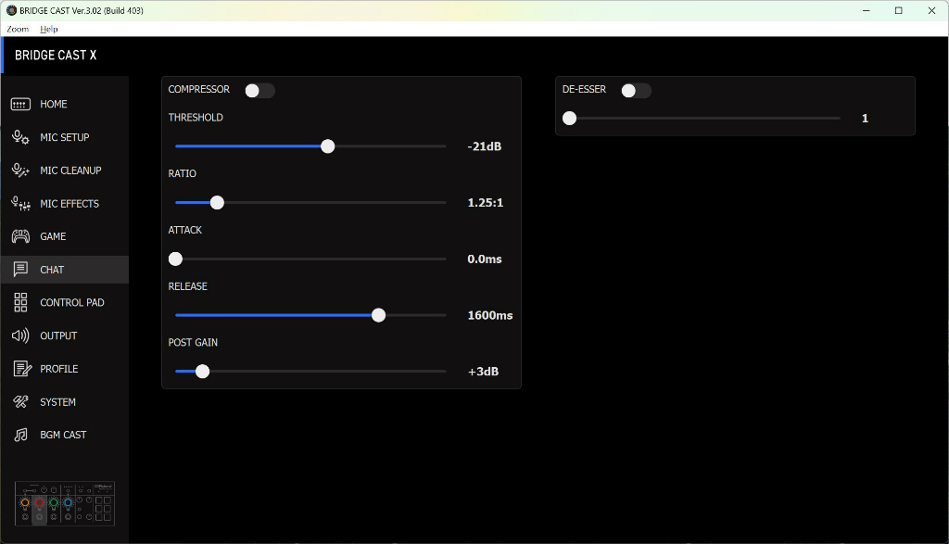Open the Help menu
The image size is (949, 544).
point(48,29)
